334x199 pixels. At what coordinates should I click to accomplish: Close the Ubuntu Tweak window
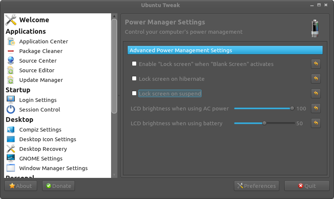pos(326,5)
